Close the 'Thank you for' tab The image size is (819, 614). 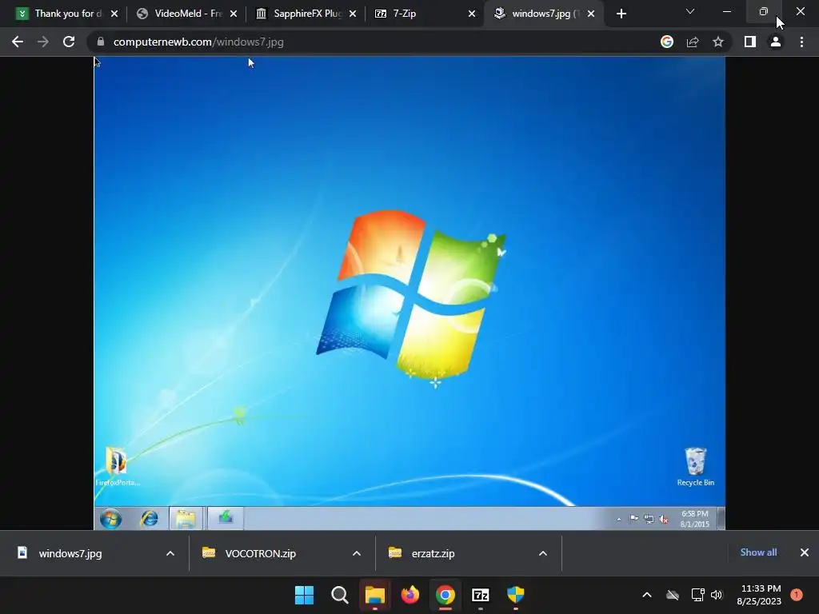(114, 14)
